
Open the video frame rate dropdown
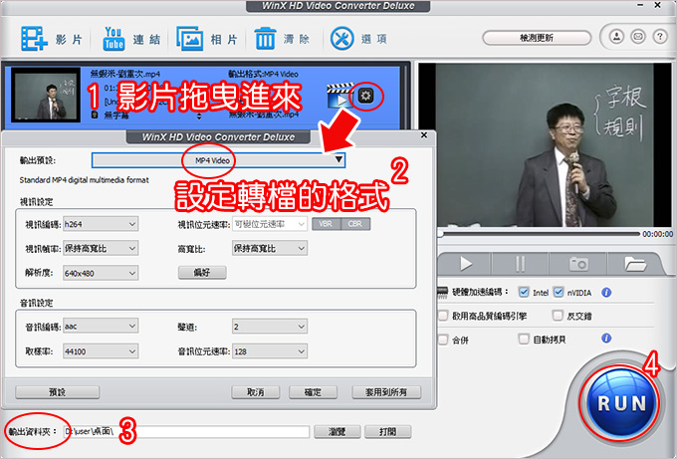point(101,248)
